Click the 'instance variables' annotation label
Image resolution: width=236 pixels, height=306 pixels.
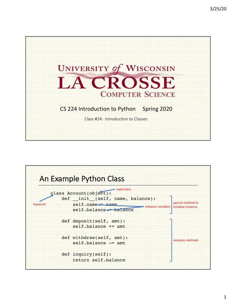158,207
